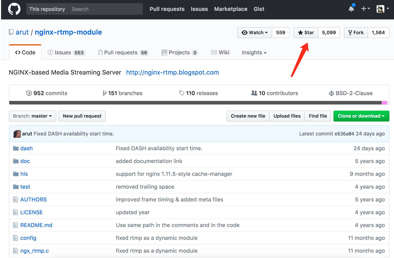The width and height of the screenshot is (394, 258).
Task: Open the dash folder
Action: pyautogui.click(x=27, y=148)
